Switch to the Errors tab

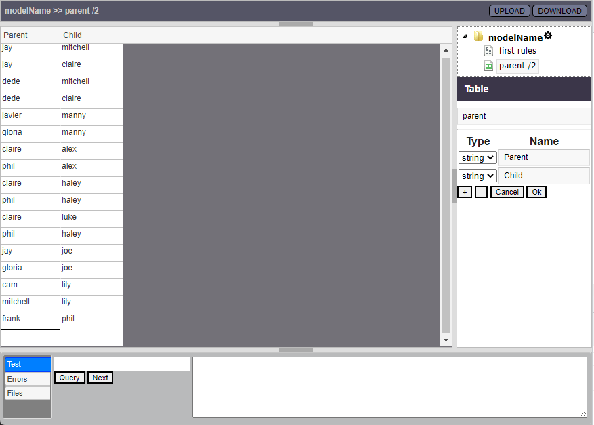28,379
